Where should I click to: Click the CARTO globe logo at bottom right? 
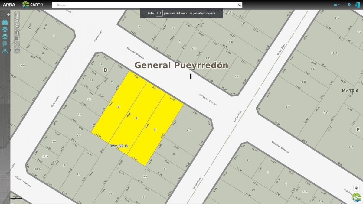[356, 197]
